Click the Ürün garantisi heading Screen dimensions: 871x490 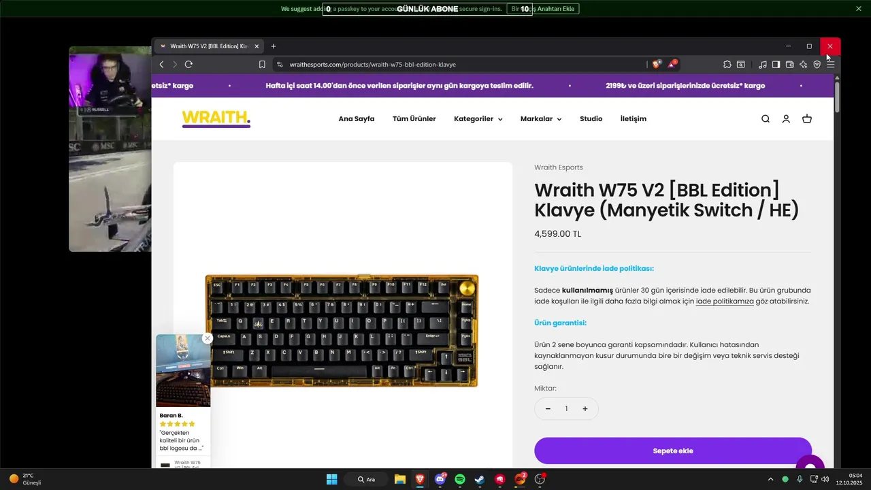pyautogui.click(x=561, y=323)
